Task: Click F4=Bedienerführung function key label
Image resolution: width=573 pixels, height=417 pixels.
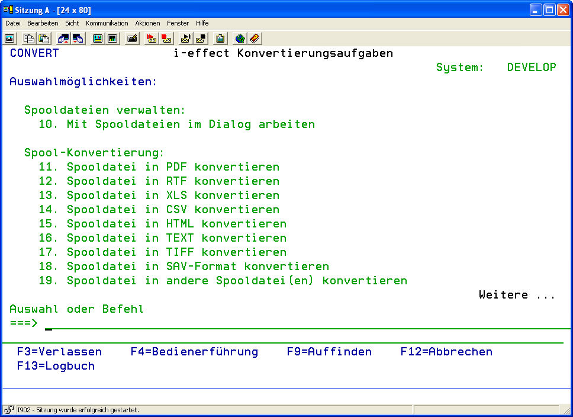Action: pyautogui.click(x=194, y=352)
